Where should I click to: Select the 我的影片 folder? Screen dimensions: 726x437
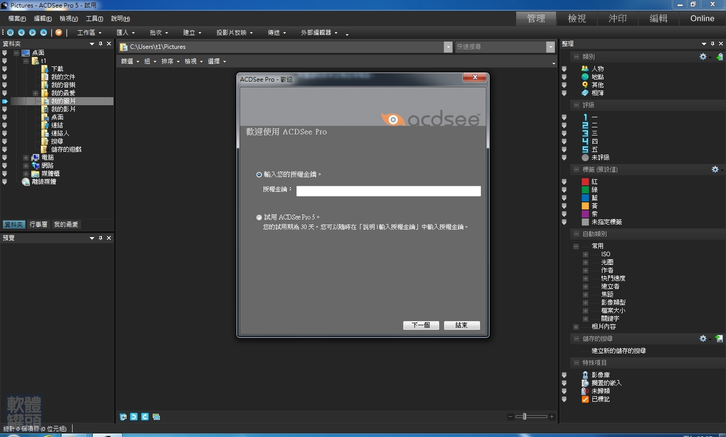[63, 109]
